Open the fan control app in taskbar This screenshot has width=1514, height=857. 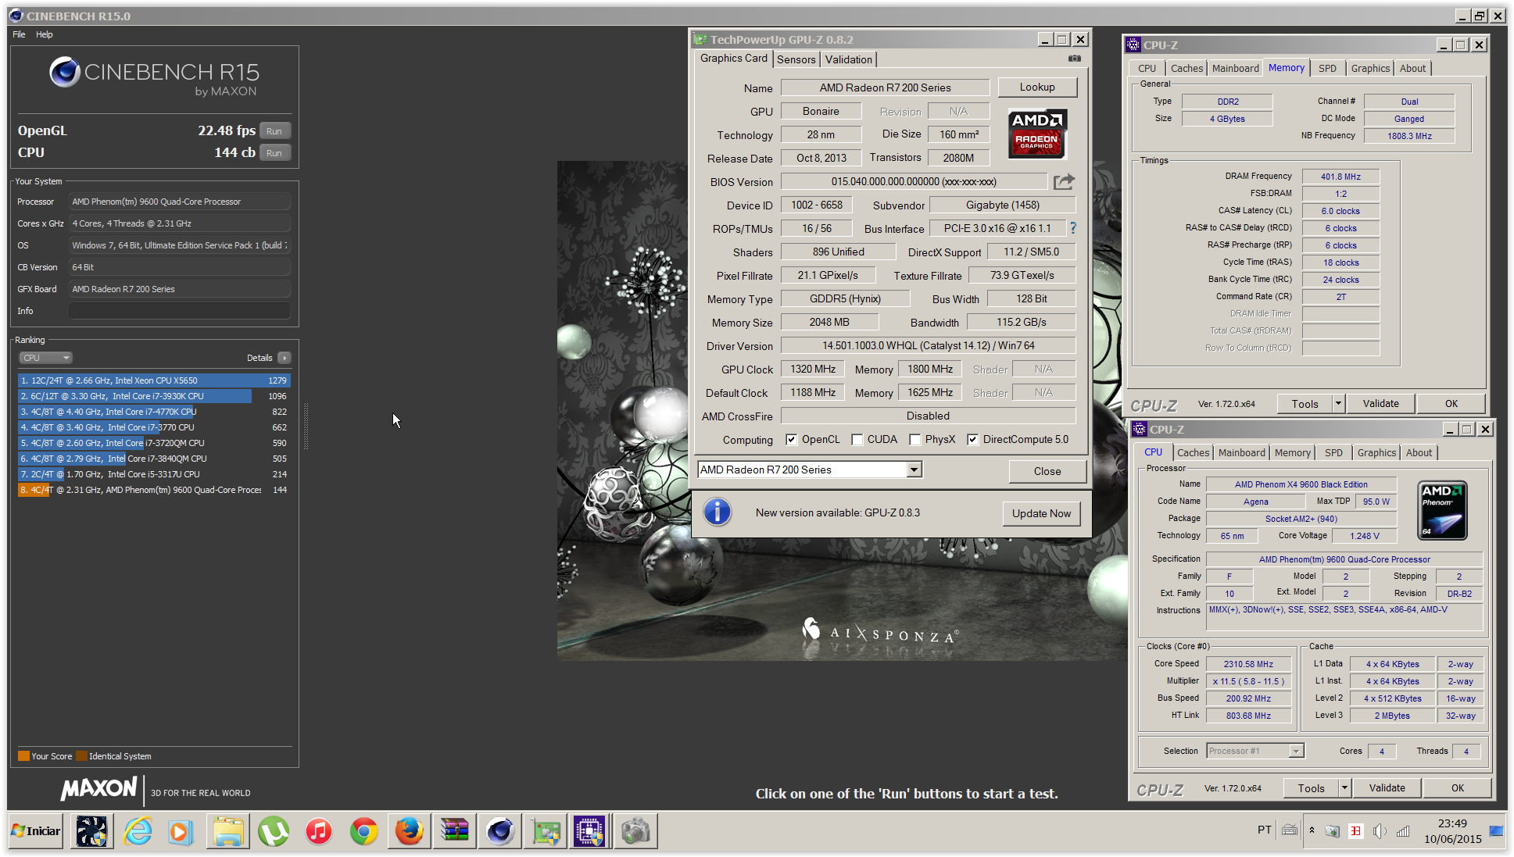[91, 831]
